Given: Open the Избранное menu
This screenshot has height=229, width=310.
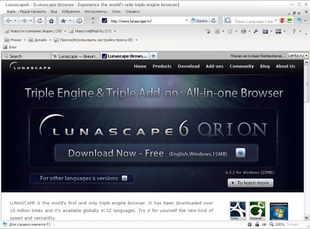Looking at the screenshot, I should (71, 12).
